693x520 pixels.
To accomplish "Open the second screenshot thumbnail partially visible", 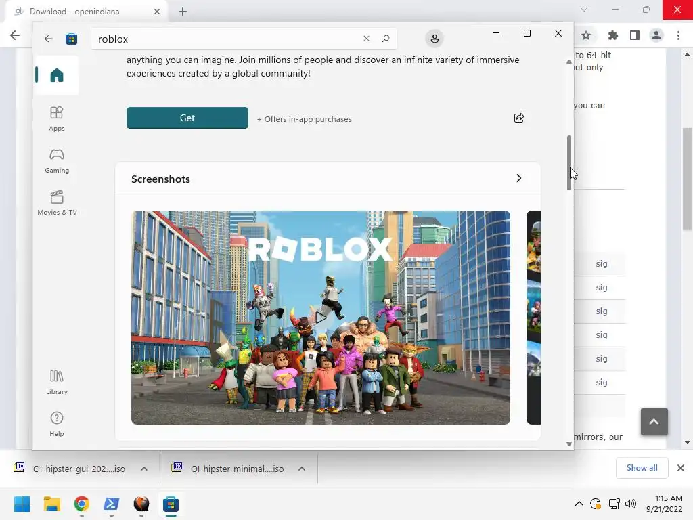I will coord(533,317).
